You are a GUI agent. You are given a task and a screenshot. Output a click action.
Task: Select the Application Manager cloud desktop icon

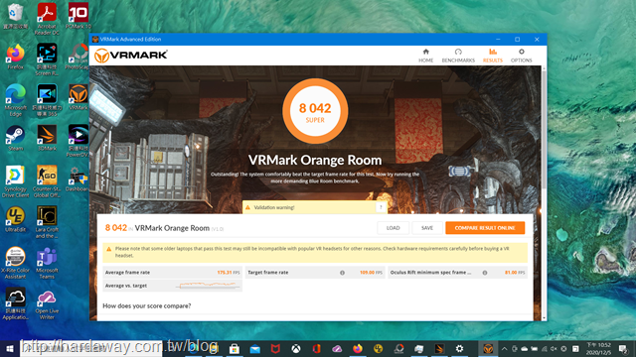coord(16,303)
